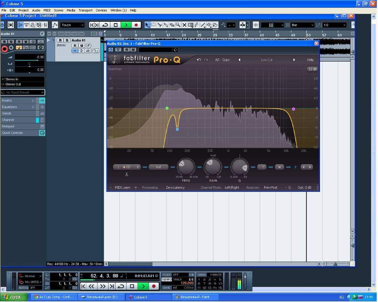Show Inspector panel toolbar icon
This screenshot has height=302, width=378.
click(20, 25)
